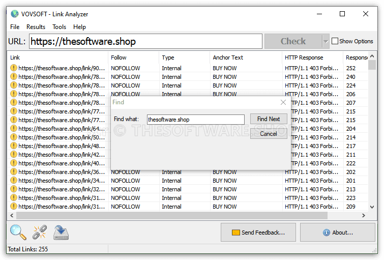
Task: Open the Help menu
Action: 79,26
